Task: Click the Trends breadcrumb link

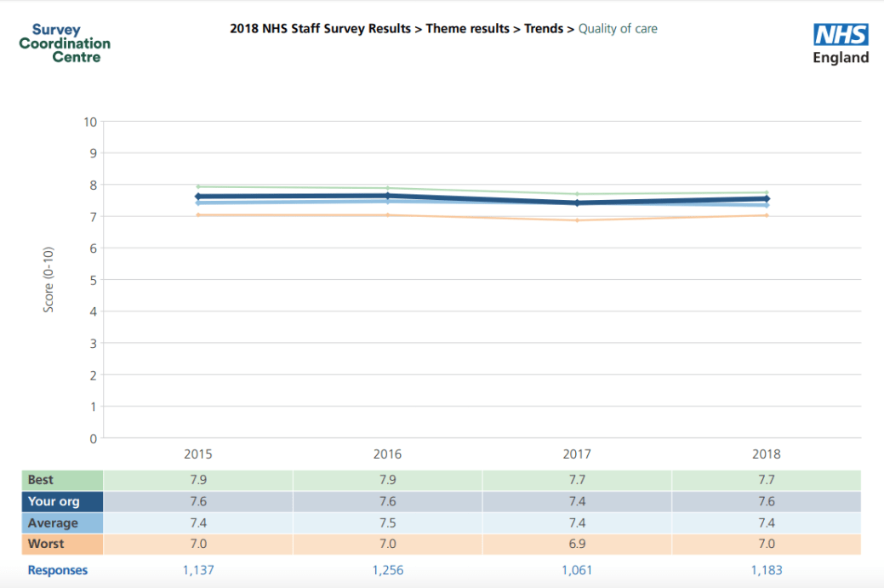Action: point(544,28)
